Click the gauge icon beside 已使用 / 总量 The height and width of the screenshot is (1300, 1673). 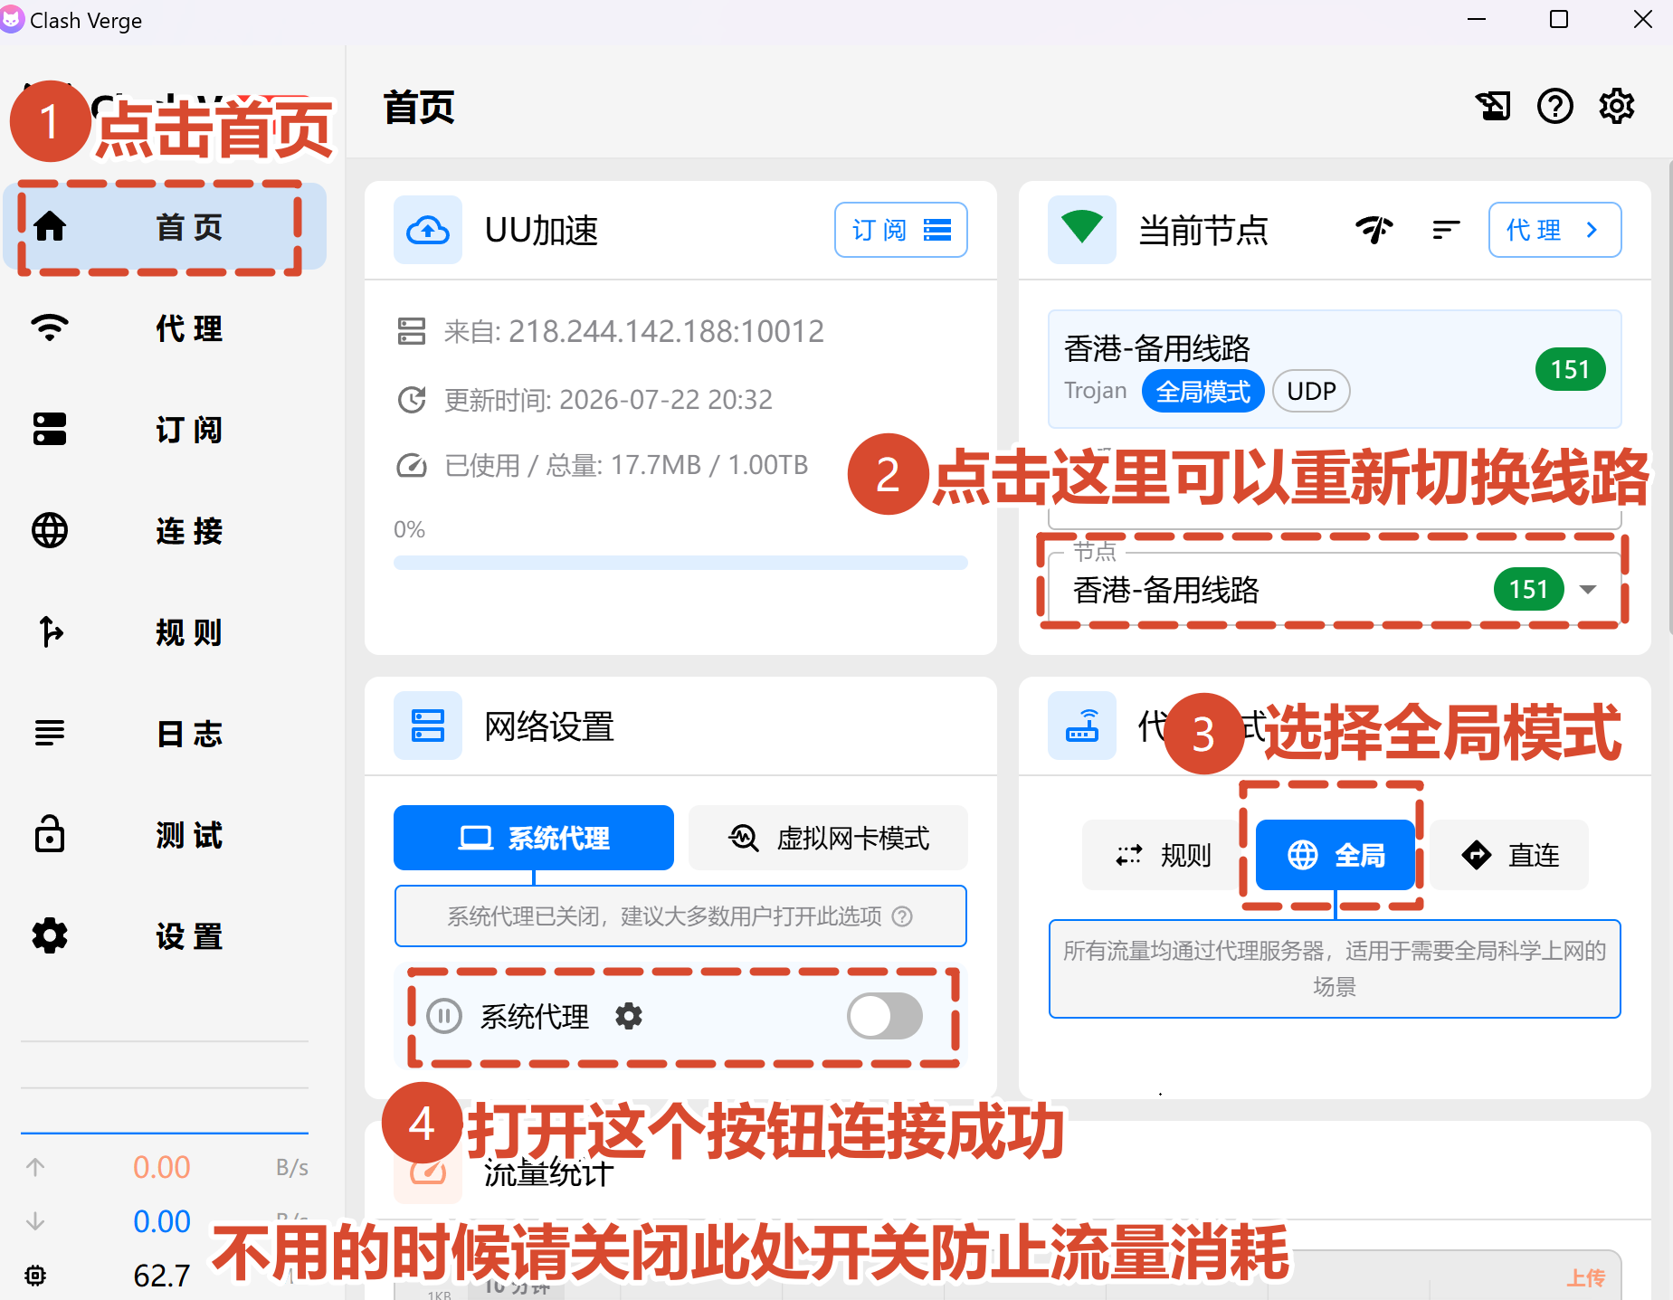coord(412,465)
